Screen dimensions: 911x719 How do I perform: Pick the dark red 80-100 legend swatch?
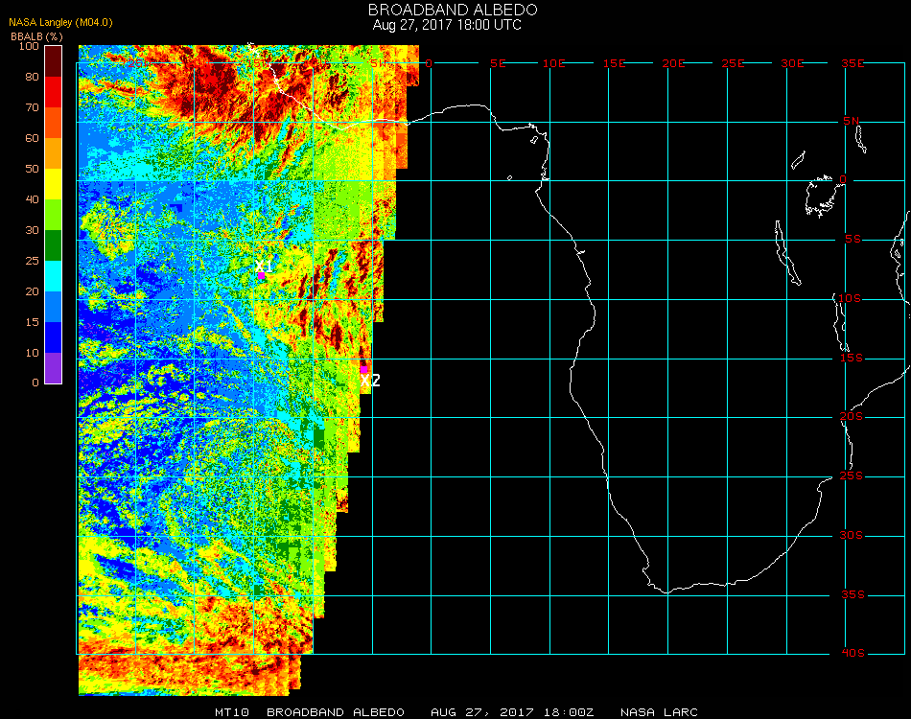point(54,61)
